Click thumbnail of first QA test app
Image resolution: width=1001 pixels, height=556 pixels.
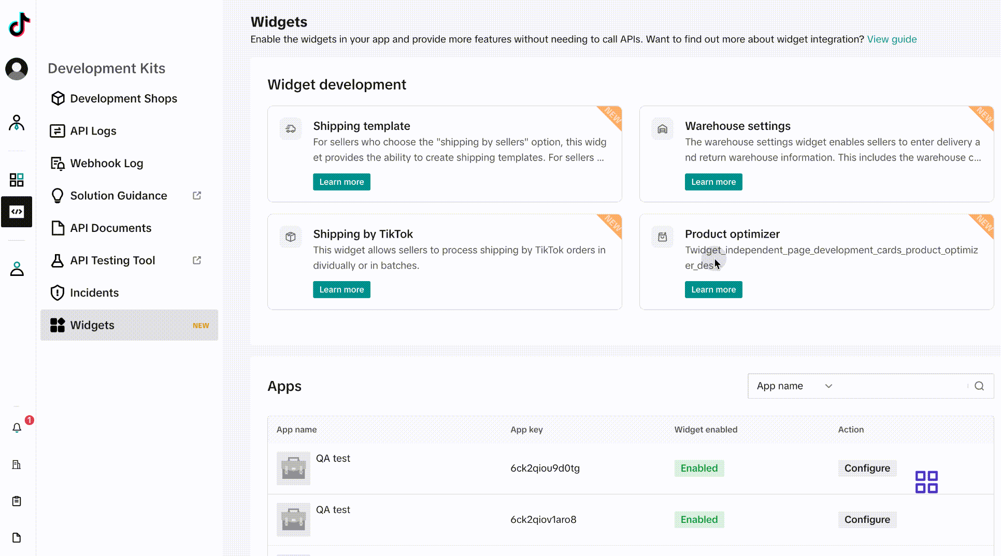click(x=293, y=468)
